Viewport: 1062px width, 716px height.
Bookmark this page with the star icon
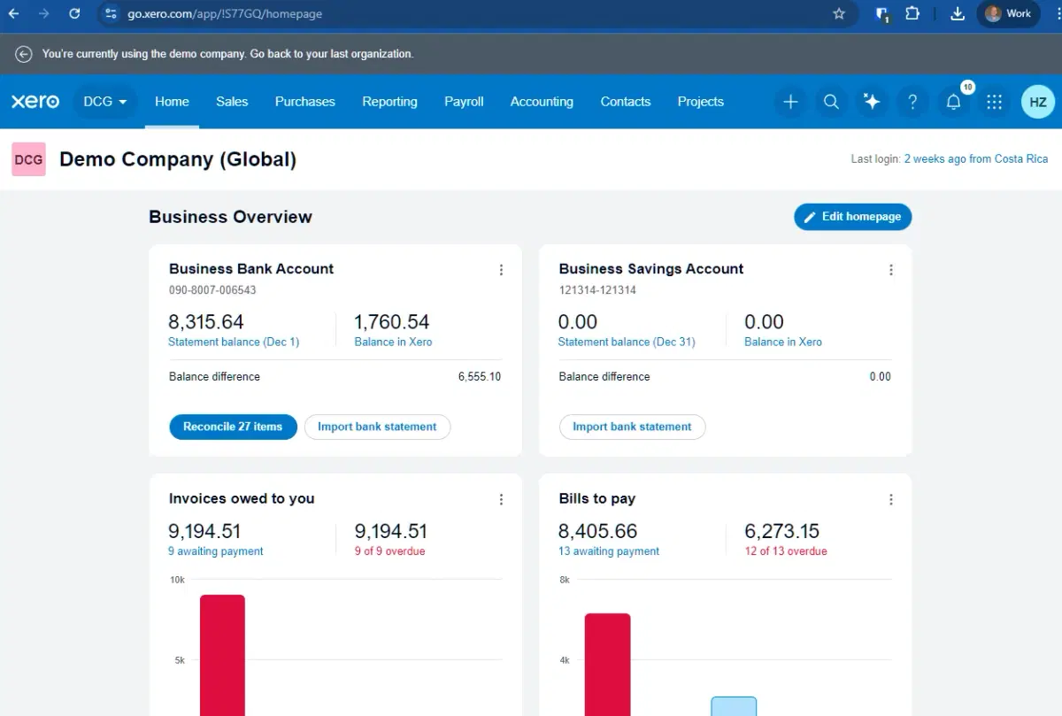click(x=839, y=14)
